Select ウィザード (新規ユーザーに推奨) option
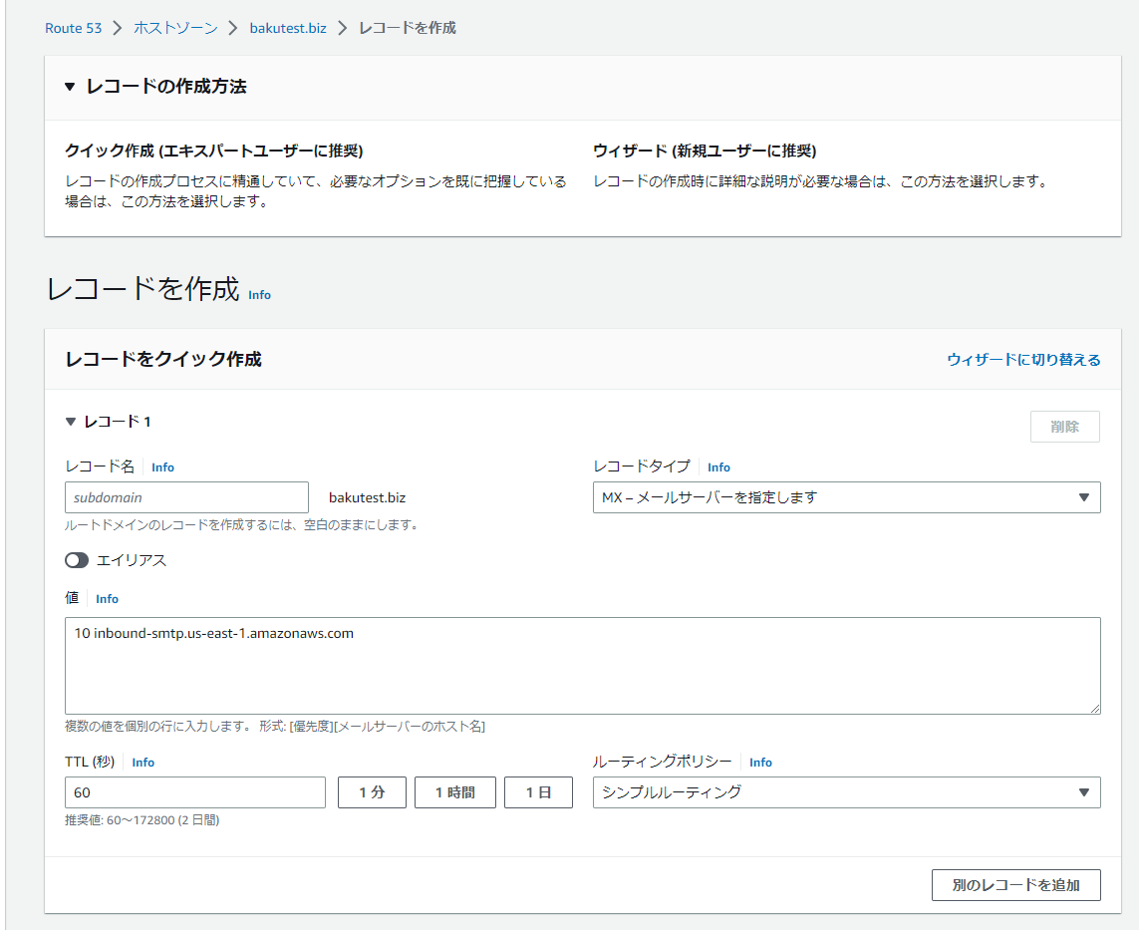The height and width of the screenshot is (930, 1139). point(705,151)
